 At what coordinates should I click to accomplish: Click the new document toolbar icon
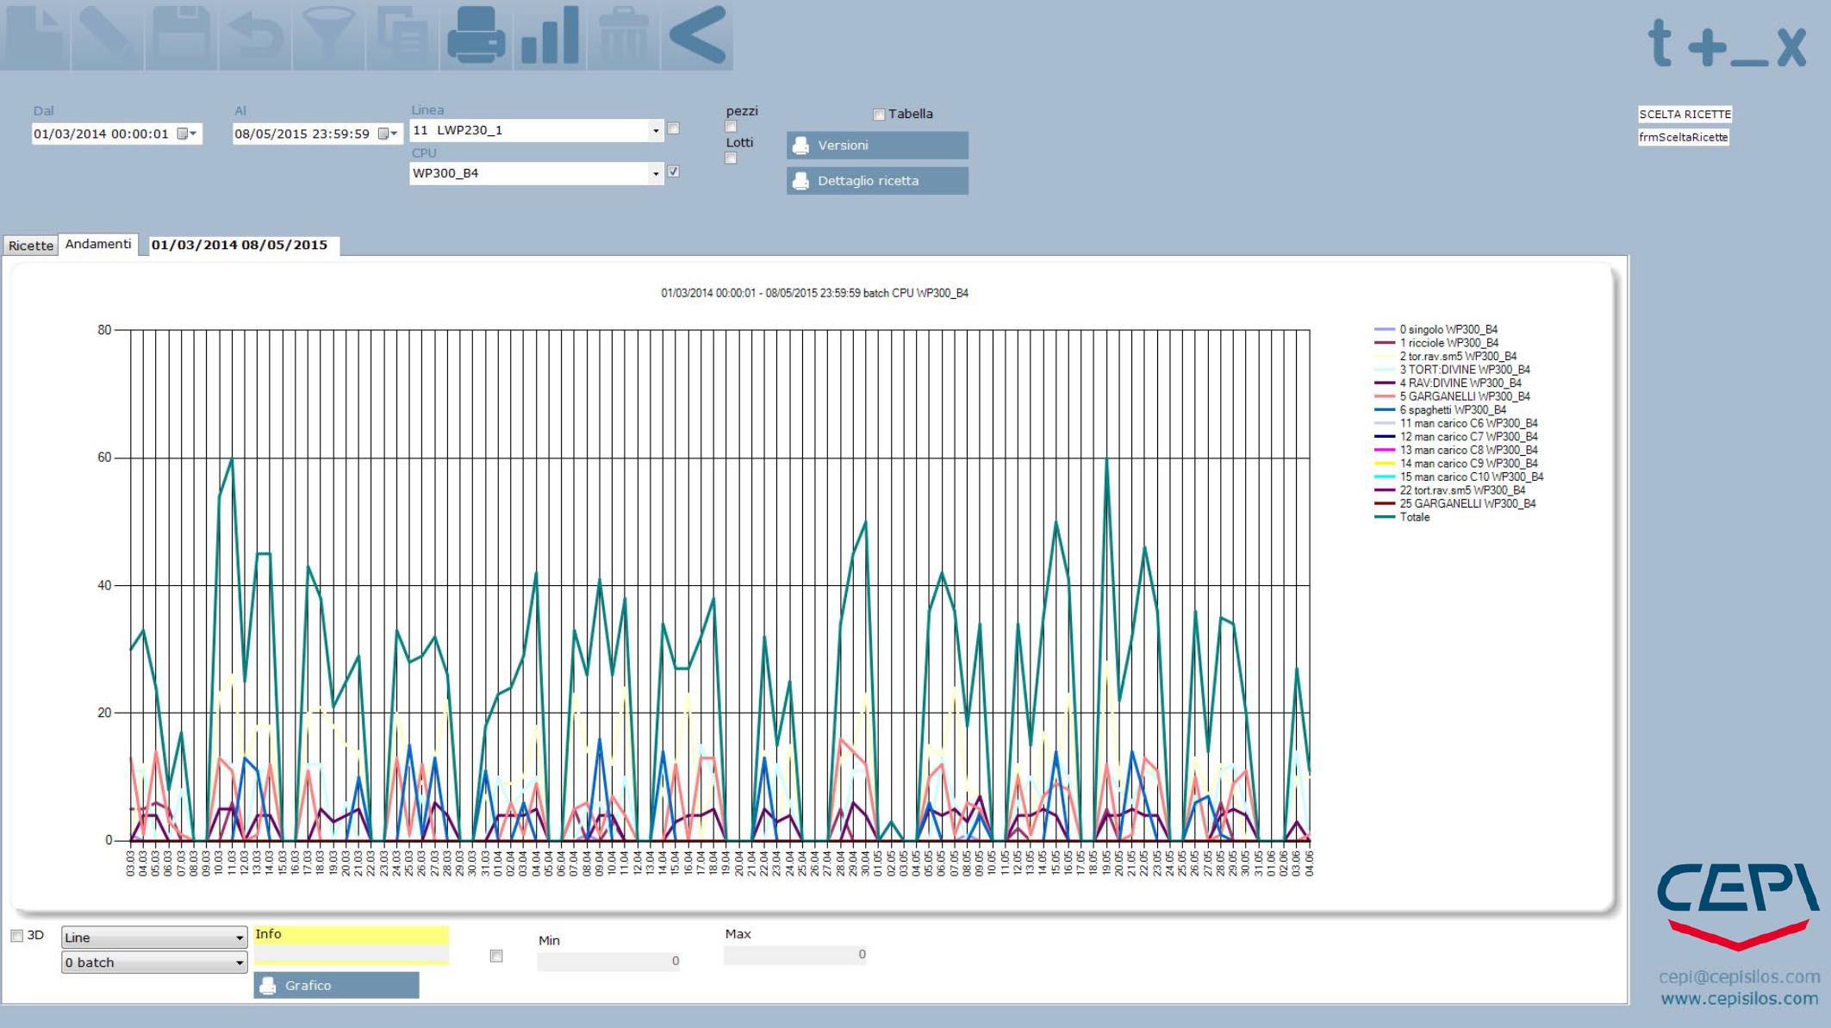[34, 35]
